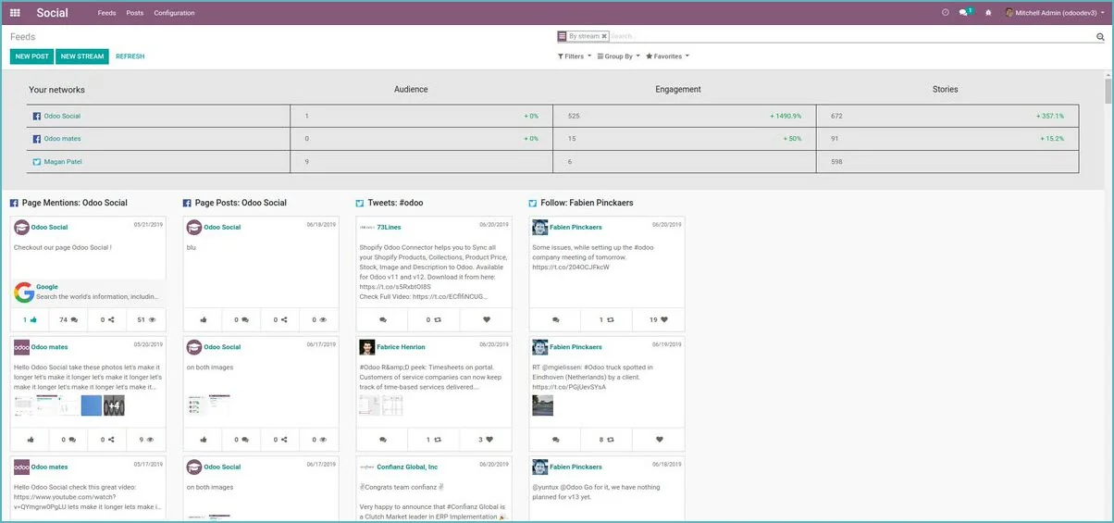This screenshot has width=1114, height=523.
Task: Click the search magnifier icon
Action: pyautogui.click(x=1100, y=37)
